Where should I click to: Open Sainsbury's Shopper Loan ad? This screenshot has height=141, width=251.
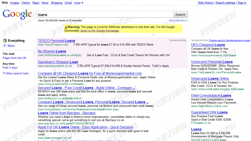pyautogui.click(x=58, y=62)
